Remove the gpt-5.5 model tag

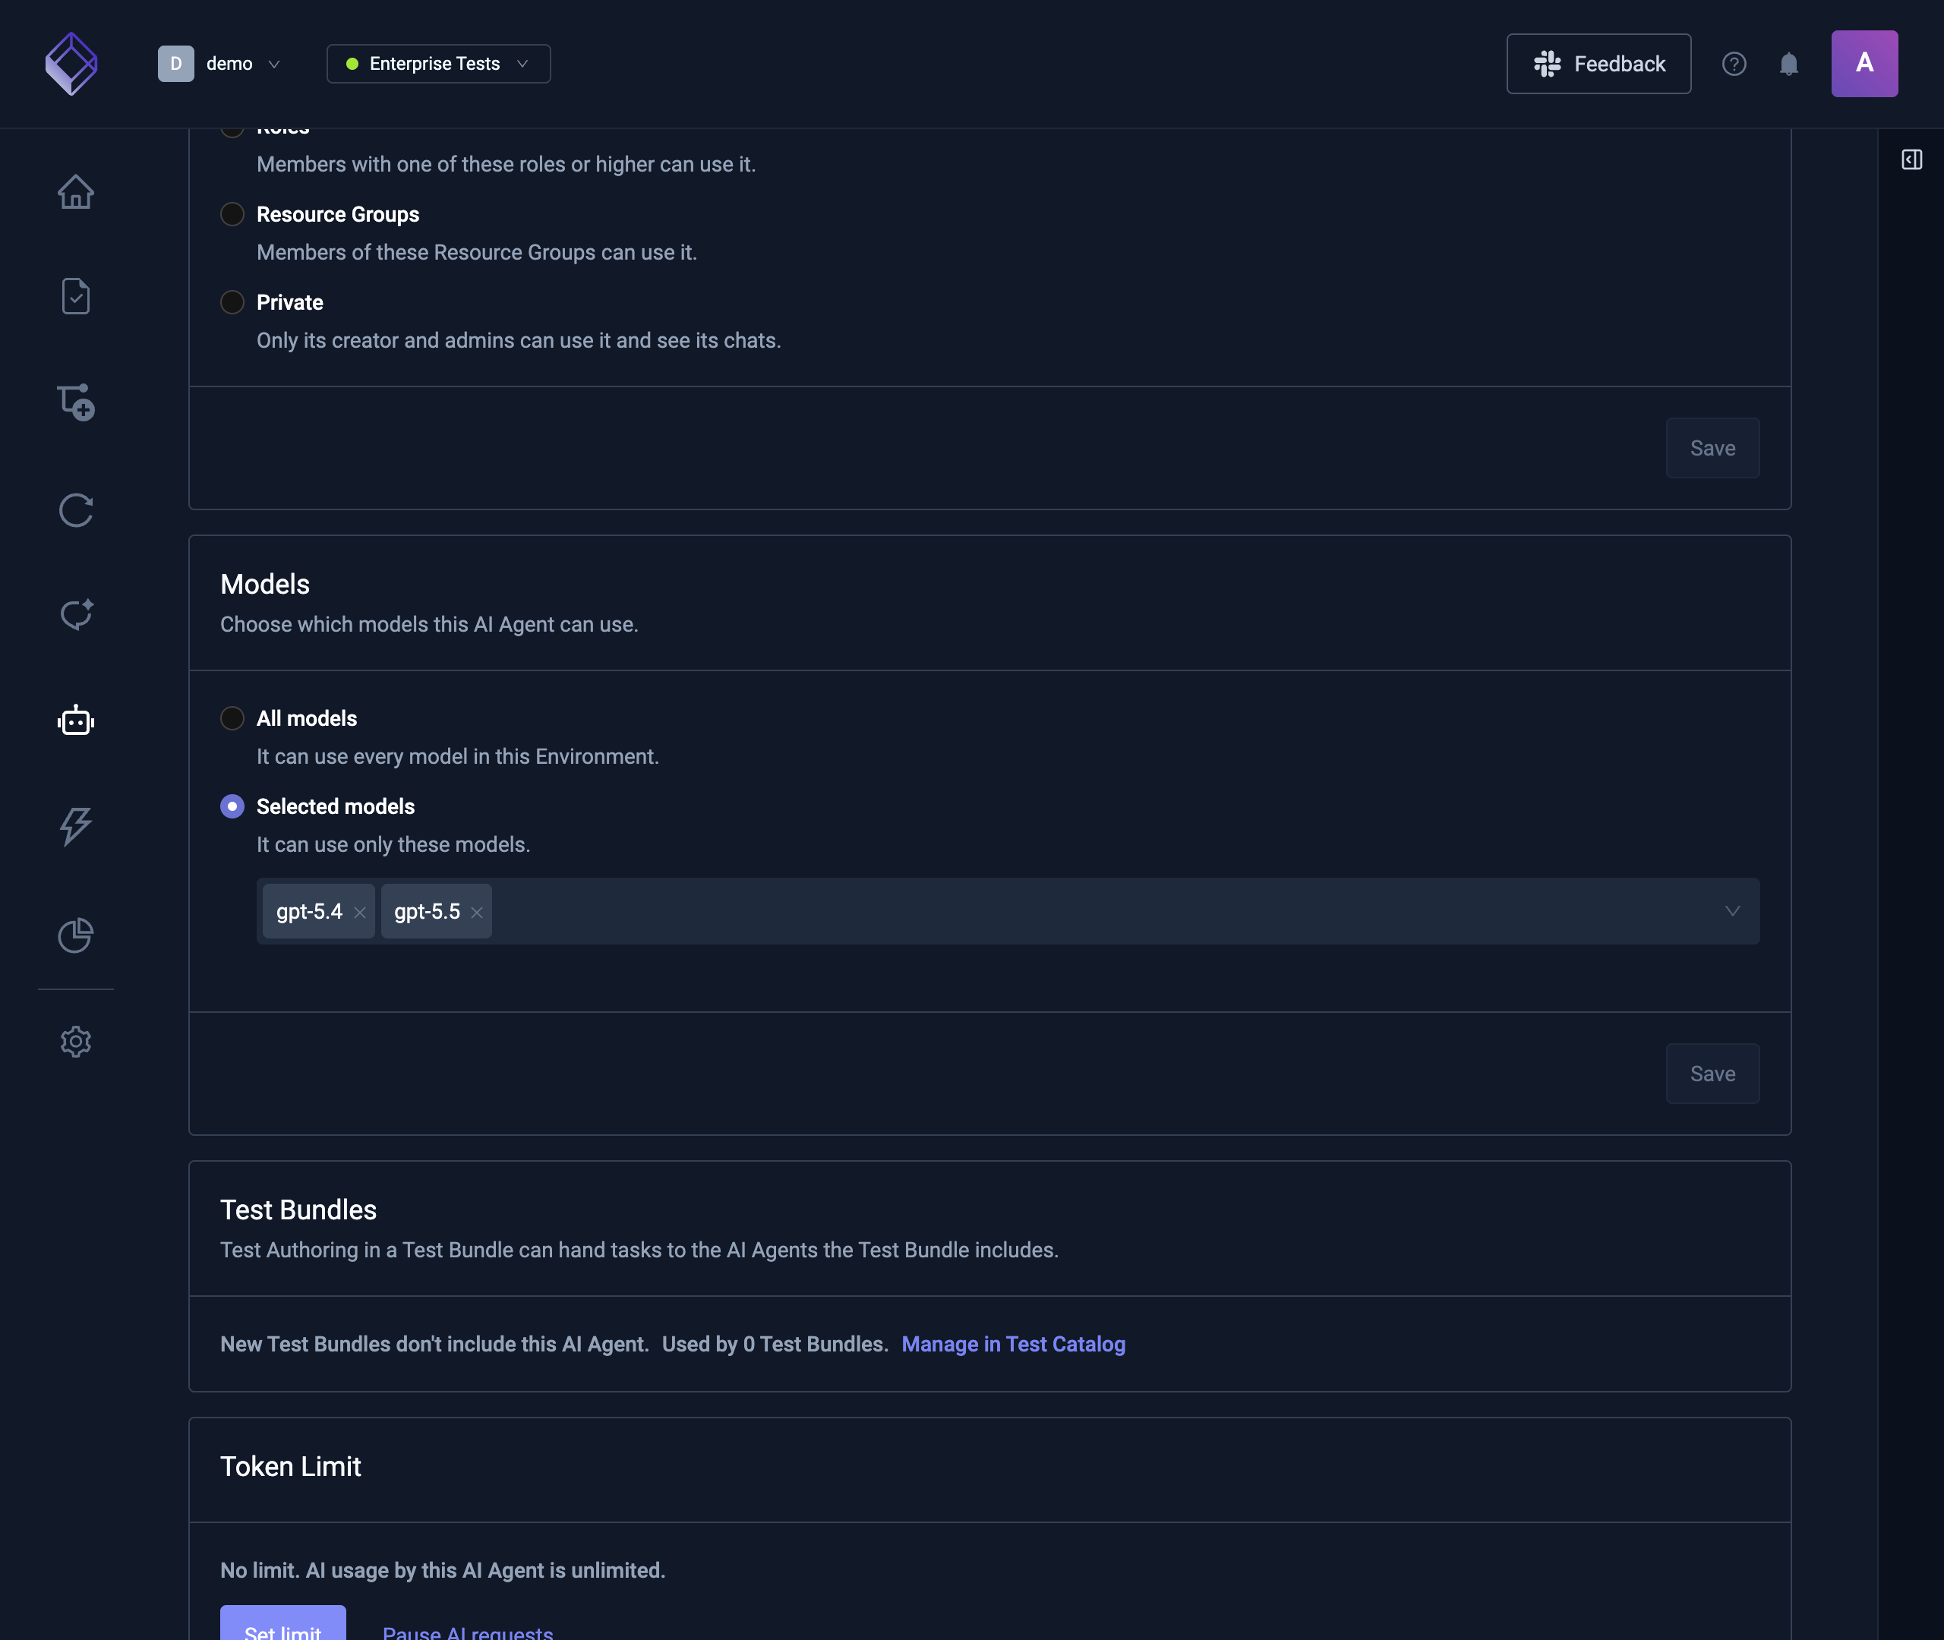[477, 912]
